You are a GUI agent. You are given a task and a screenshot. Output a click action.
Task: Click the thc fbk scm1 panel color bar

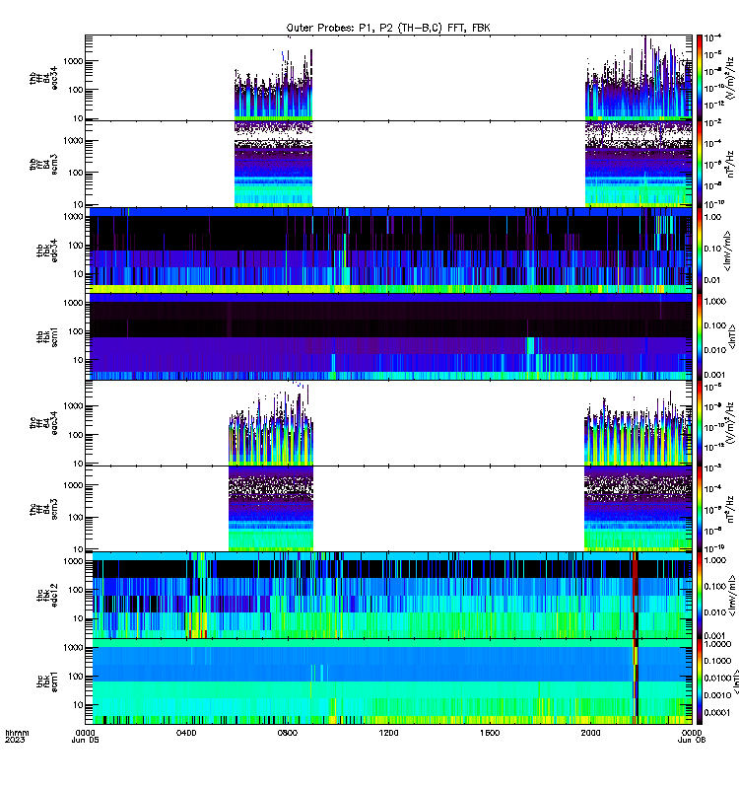(700, 681)
